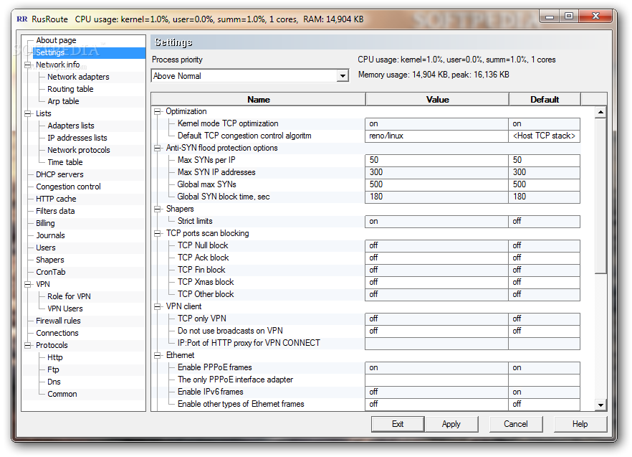The height and width of the screenshot is (457, 632).
Task: Collapse the Shapers settings group
Action: pos(158,209)
